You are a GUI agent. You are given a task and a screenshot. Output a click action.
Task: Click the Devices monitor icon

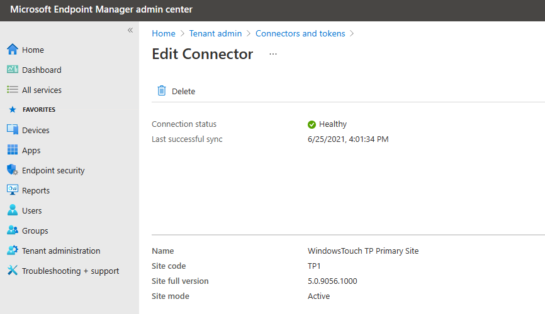[x=13, y=129]
